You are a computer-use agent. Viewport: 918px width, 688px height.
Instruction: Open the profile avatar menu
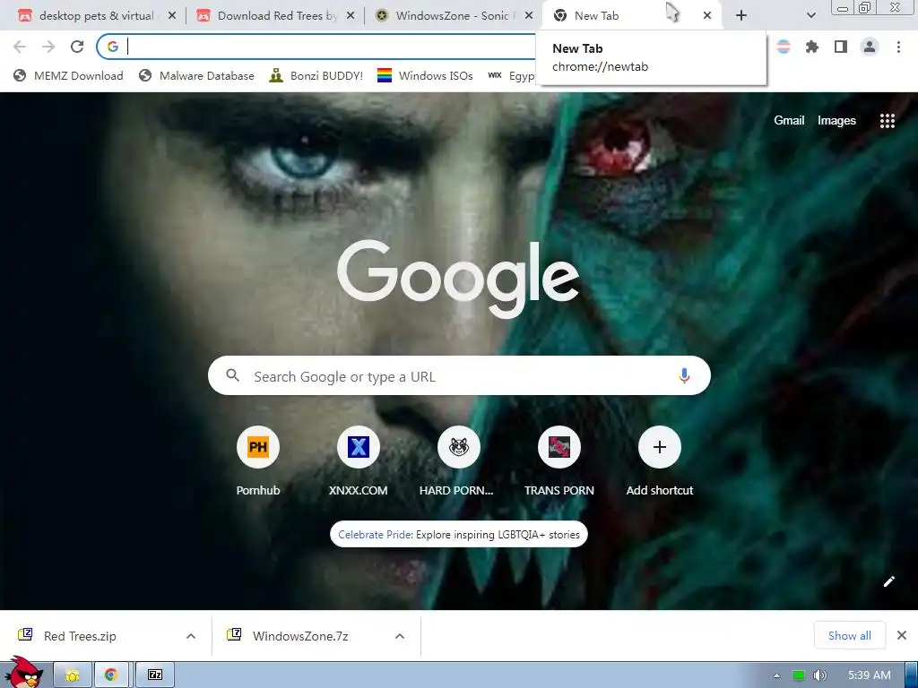tap(870, 47)
